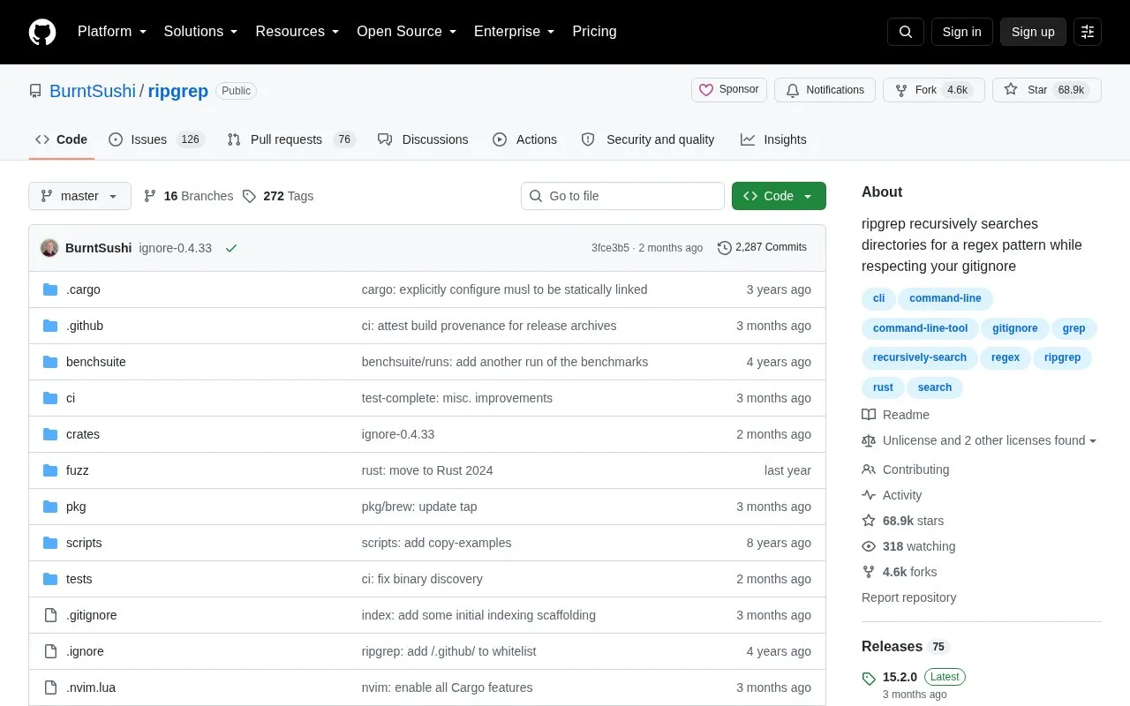1130x706 pixels.
Task: Open the 272 Tags link
Action: pyautogui.click(x=278, y=196)
